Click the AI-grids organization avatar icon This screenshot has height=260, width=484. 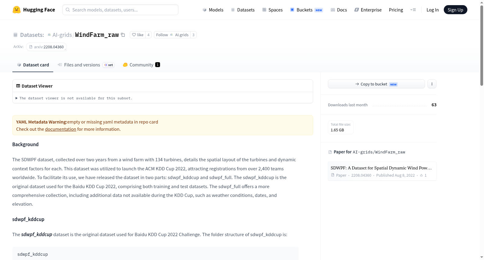(49, 35)
